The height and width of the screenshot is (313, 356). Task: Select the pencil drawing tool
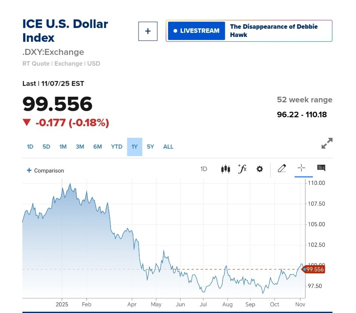[x=282, y=168]
